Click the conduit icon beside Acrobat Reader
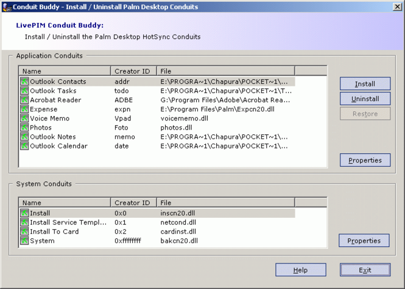Viewport: 405px width, 289px height. click(24, 100)
